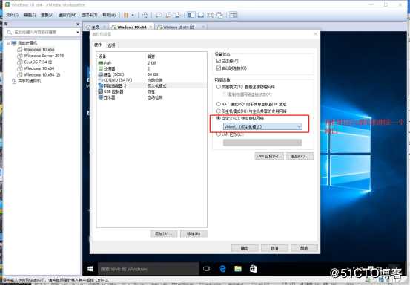This screenshot has width=410, height=286.
Task: Switch to the Windows 10 x64 (2) tab
Action: tap(179, 27)
